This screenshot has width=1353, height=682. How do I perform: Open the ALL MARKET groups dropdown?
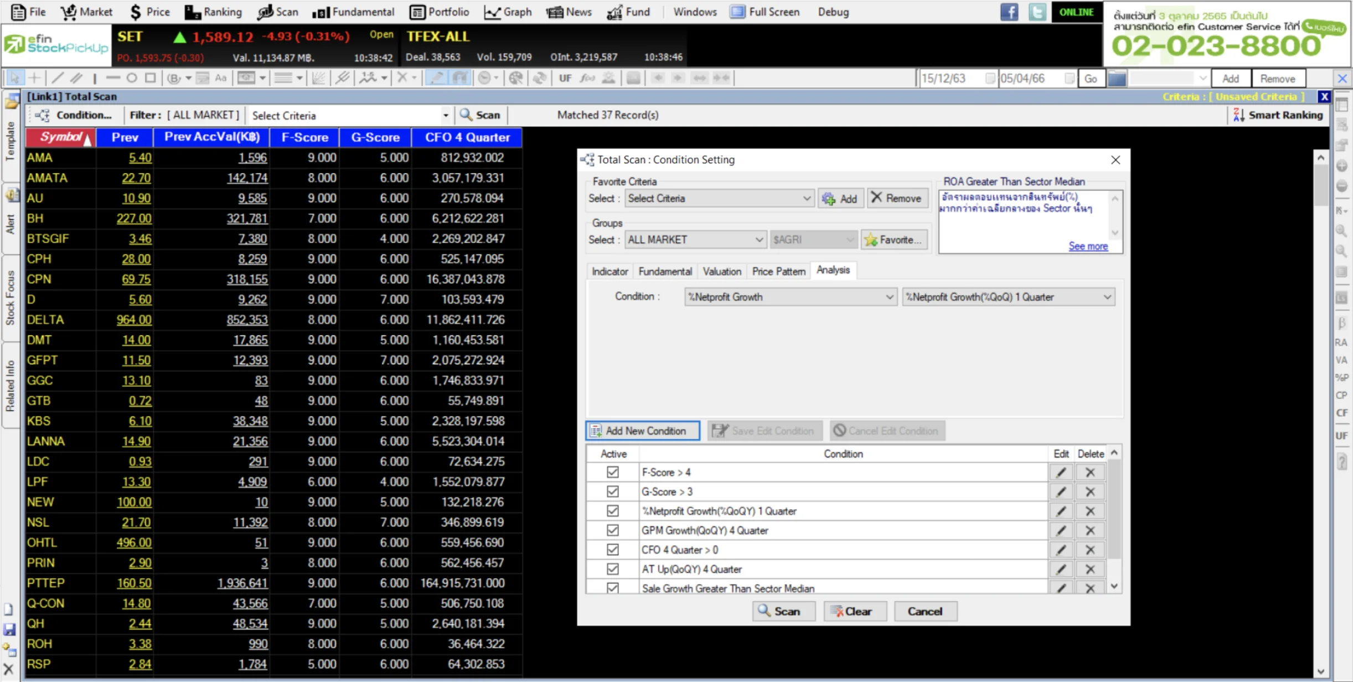click(x=695, y=240)
